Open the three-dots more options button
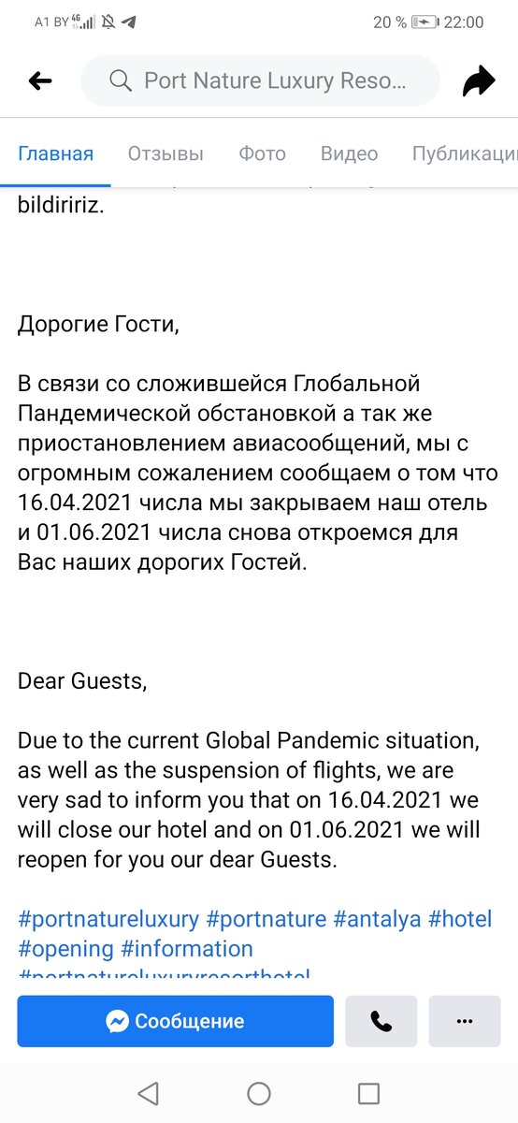 pos(465,1021)
